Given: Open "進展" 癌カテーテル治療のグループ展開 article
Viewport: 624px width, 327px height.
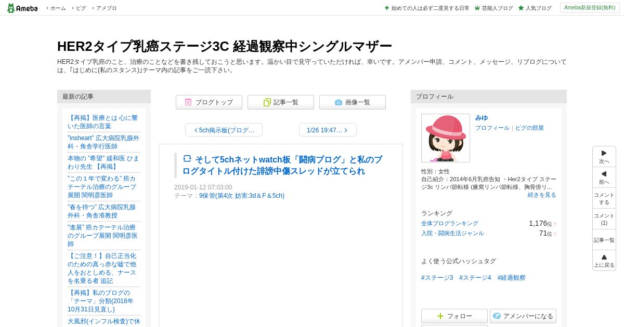Looking at the screenshot, I should click(102, 236).
